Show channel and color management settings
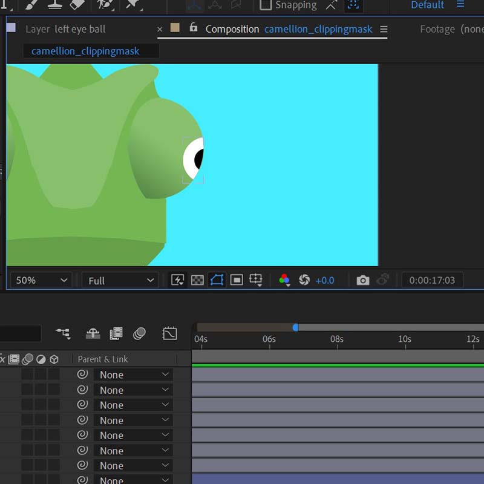The image size is (484, 484). [x=284, y=280]
